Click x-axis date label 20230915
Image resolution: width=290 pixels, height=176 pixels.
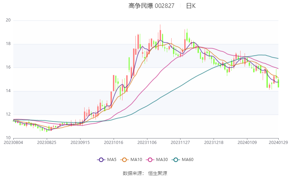pos(80,143)
